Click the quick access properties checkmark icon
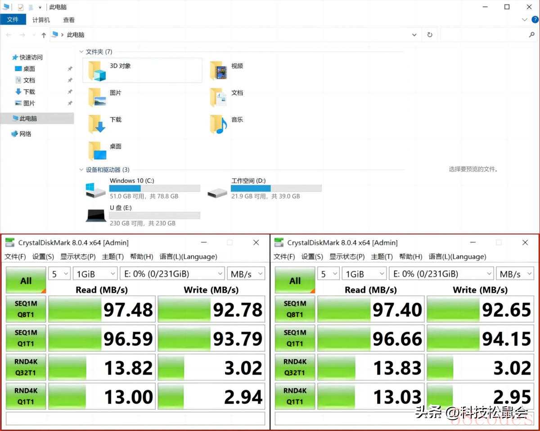Image resolution: width=540 pixels, height=431 pixels. click(20, 7)
